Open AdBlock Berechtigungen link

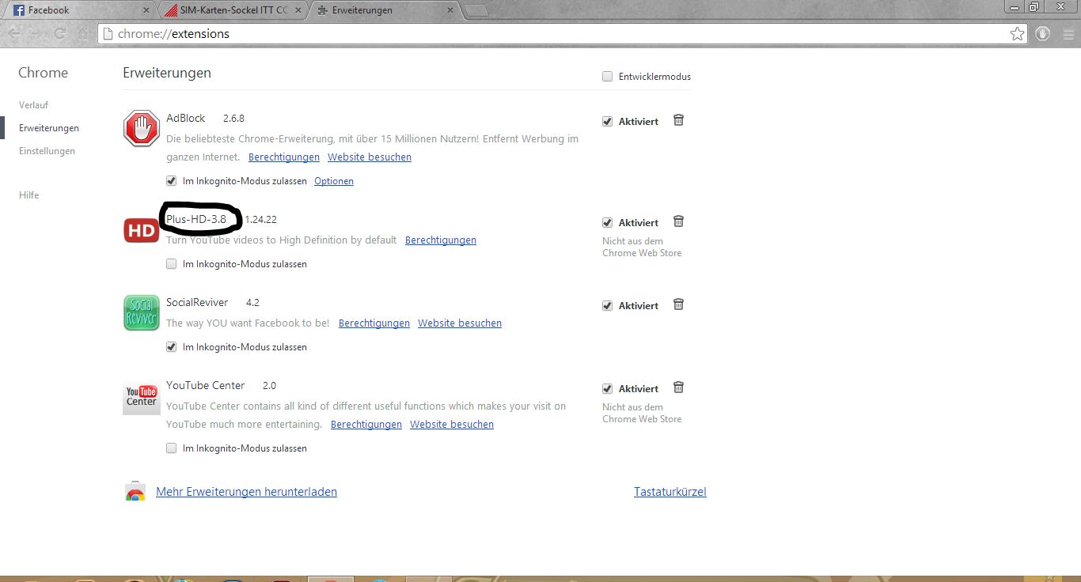[x=284, y=157]
